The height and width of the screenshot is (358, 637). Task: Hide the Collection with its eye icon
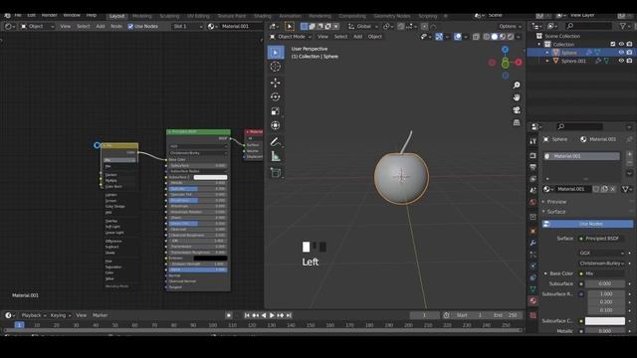click(621, 44)
